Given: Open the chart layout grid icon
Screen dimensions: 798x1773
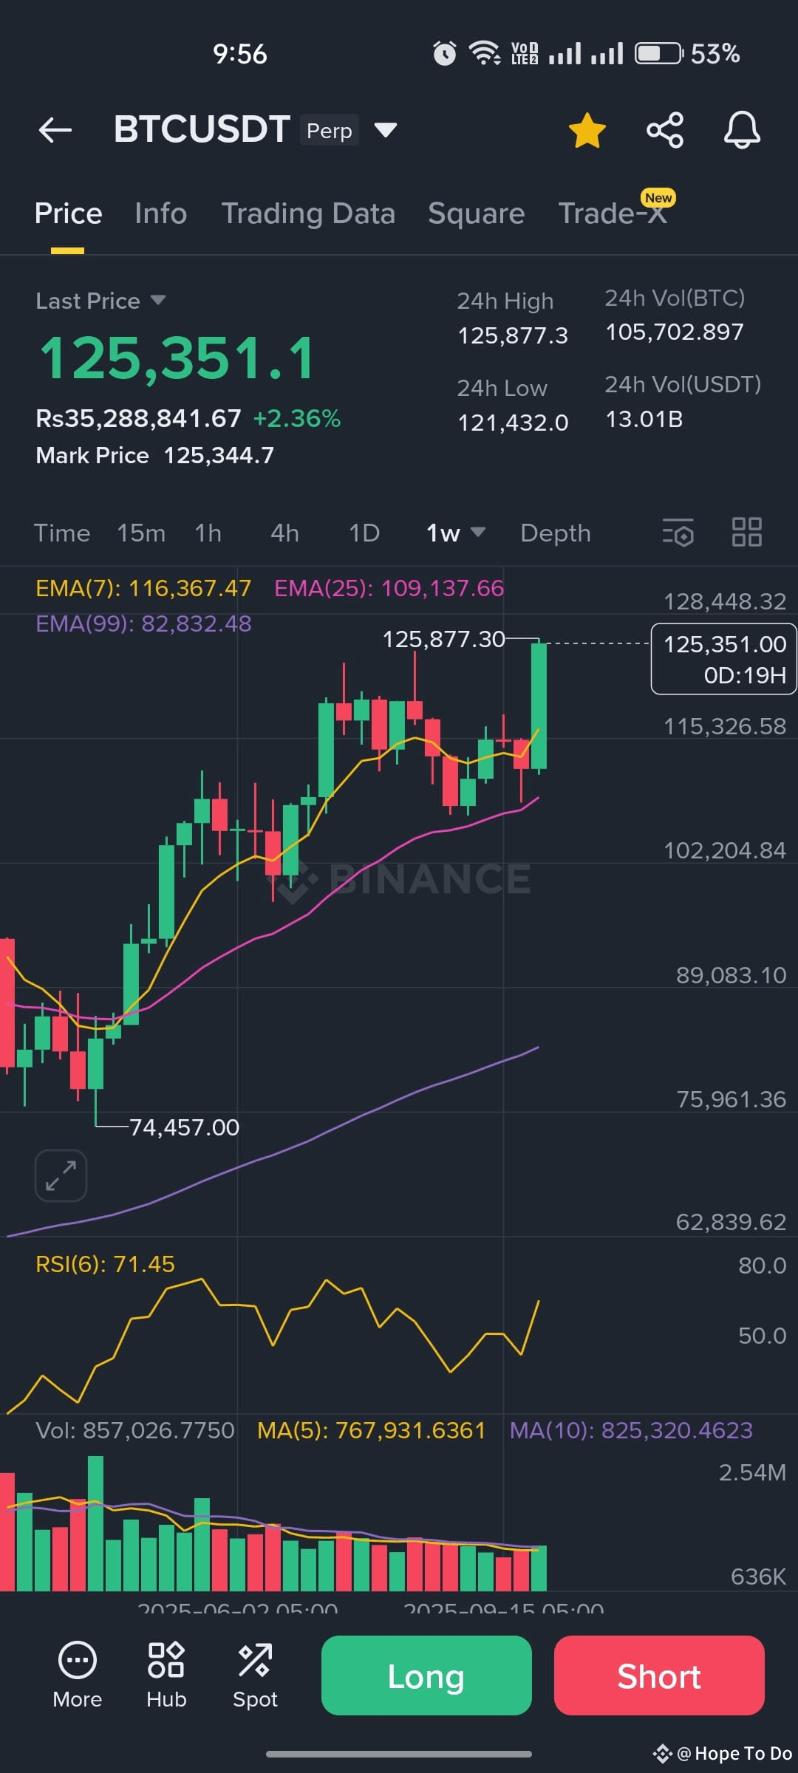Looking at the screenshot, I should click(746, 532).
